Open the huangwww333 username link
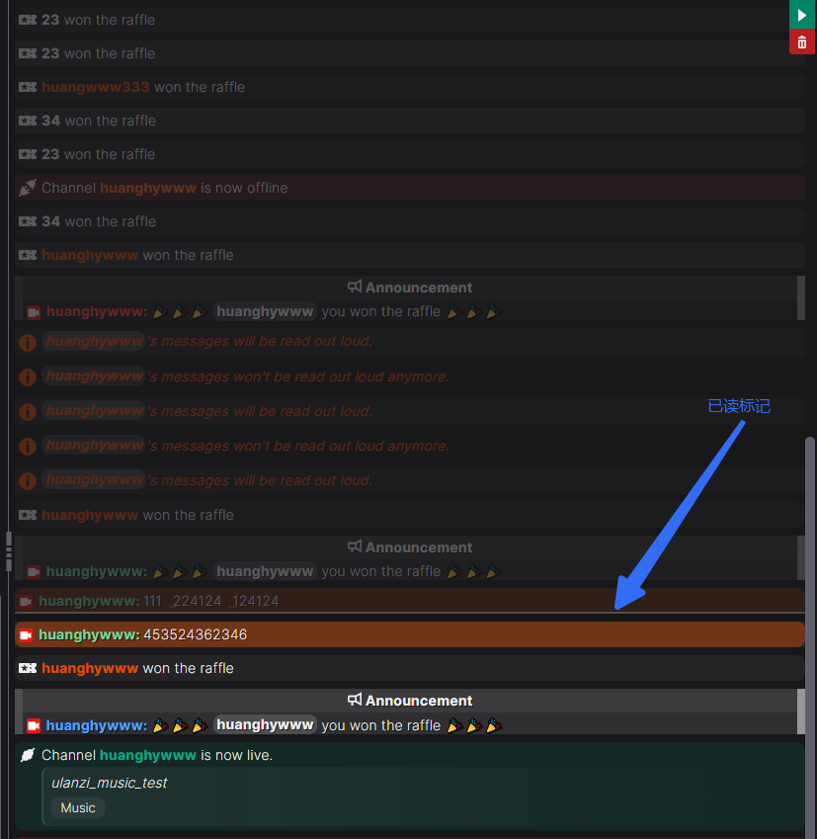 tap(95, 87)
